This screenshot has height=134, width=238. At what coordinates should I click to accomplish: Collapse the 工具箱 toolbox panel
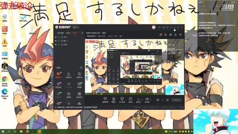(x=81, y=68)
